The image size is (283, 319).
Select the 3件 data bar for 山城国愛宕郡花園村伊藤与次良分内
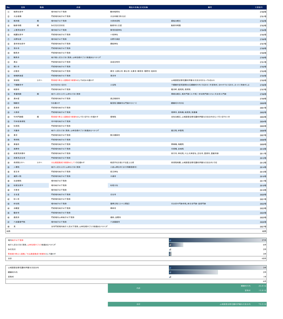218,268
